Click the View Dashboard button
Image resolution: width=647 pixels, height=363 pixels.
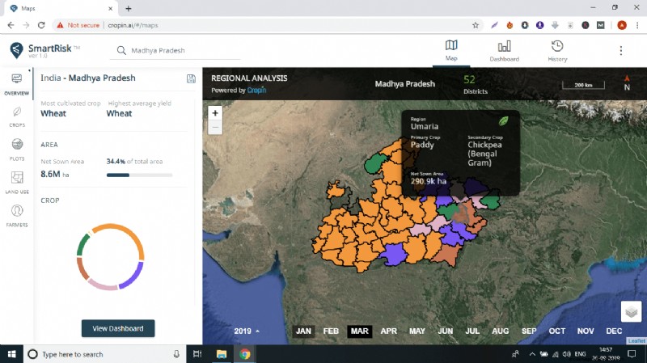[118, 328]
